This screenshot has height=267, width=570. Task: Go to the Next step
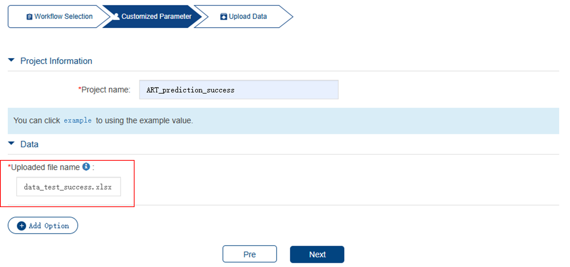click(x=317, y=255)
